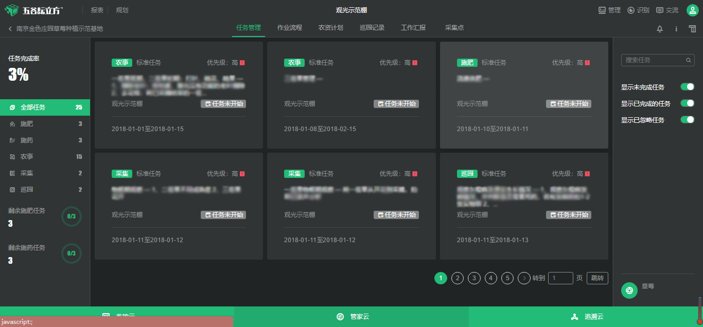Go to next page with the arrow chevron
The image size is (703, 327).
click(x=524, y=278)
